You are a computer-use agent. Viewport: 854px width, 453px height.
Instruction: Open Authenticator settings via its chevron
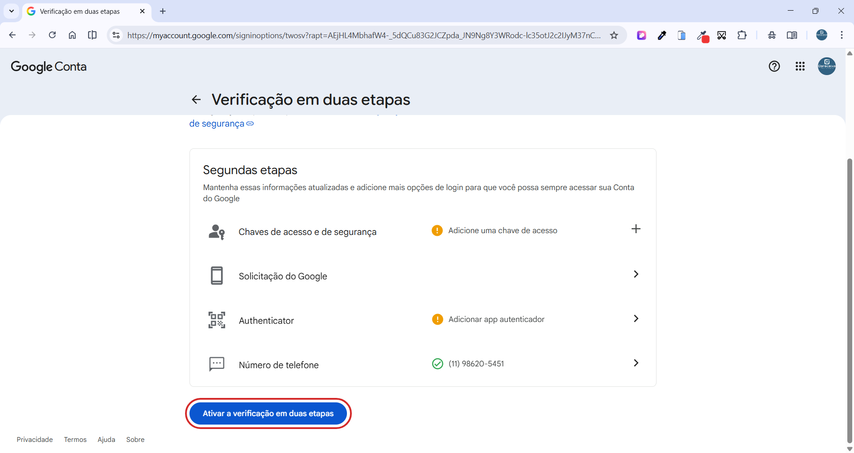click(x=636, y=318)
